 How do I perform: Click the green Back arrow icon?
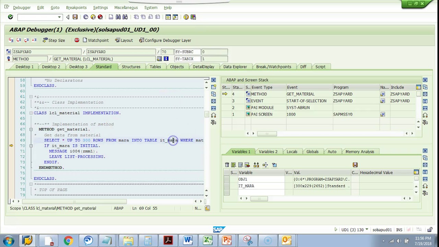[x=86, y=17]
